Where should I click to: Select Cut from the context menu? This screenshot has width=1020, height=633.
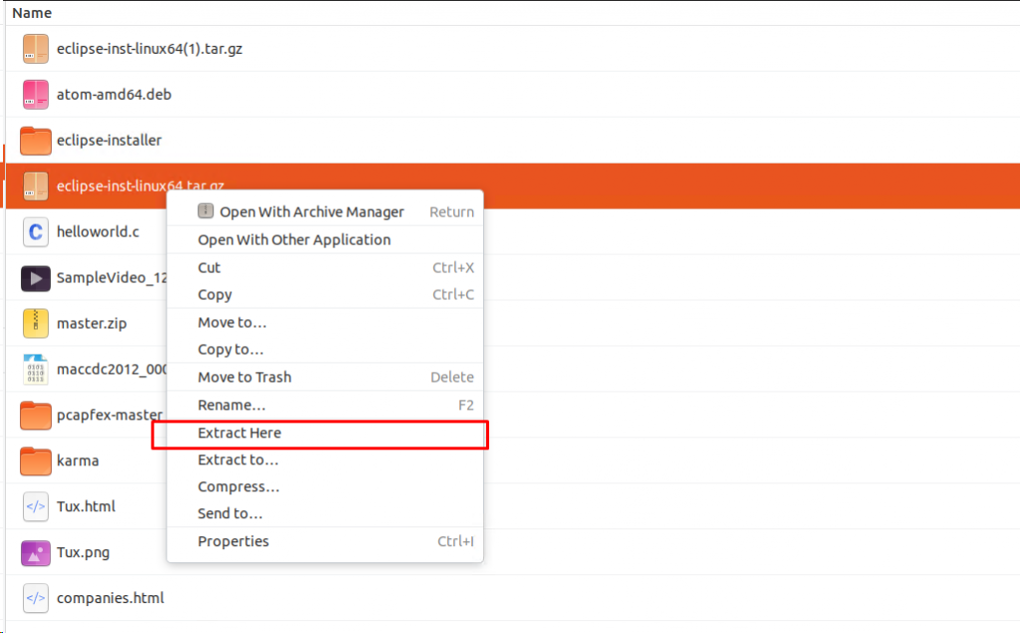(325, 268)
